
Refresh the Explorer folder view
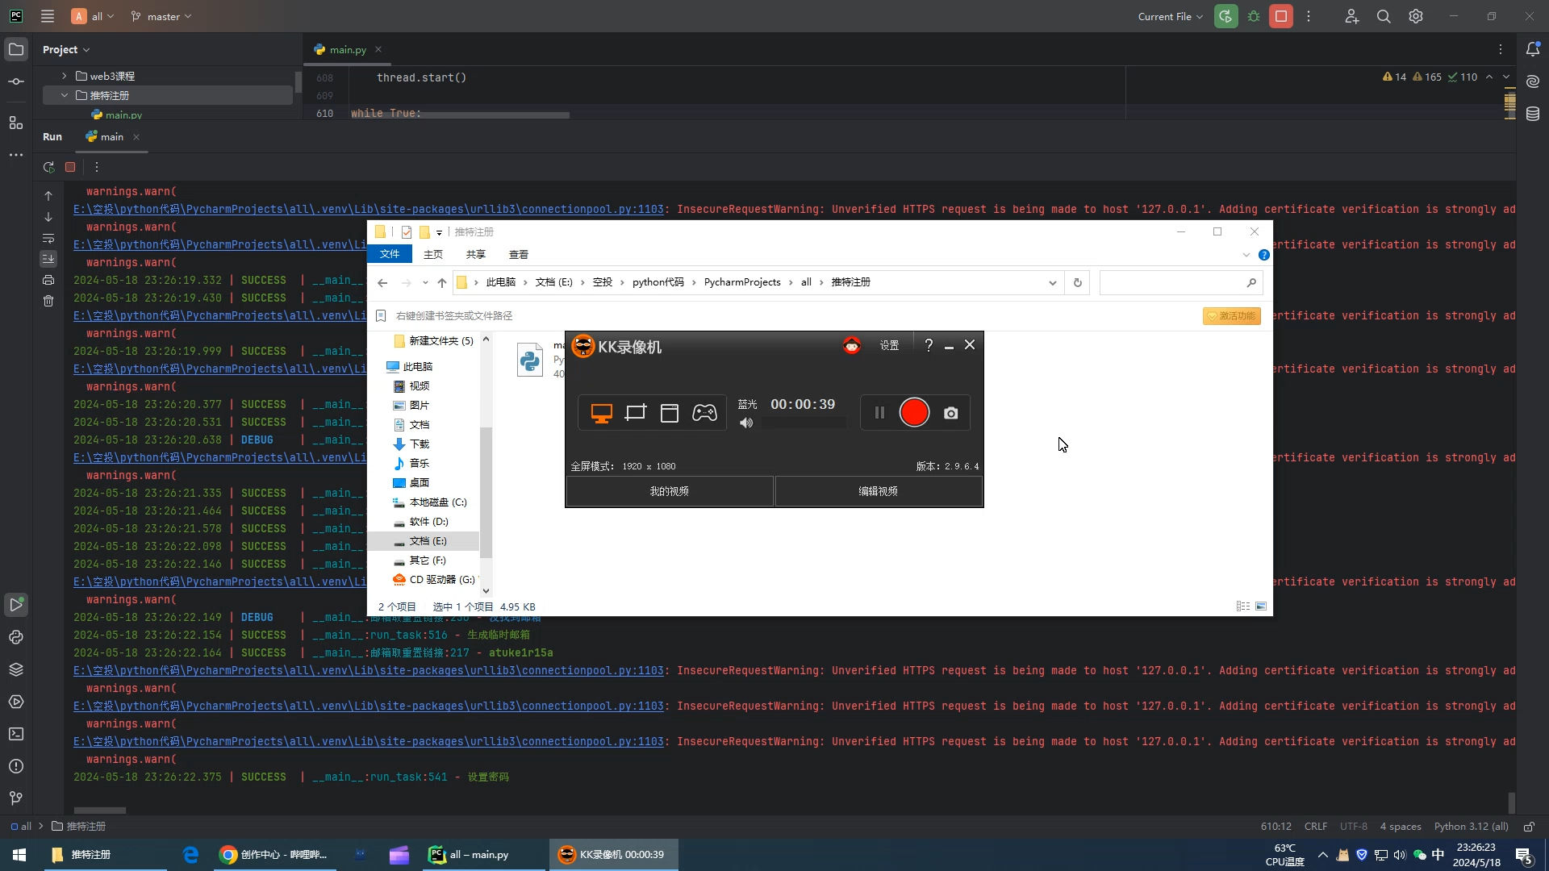coord(1078,283)
